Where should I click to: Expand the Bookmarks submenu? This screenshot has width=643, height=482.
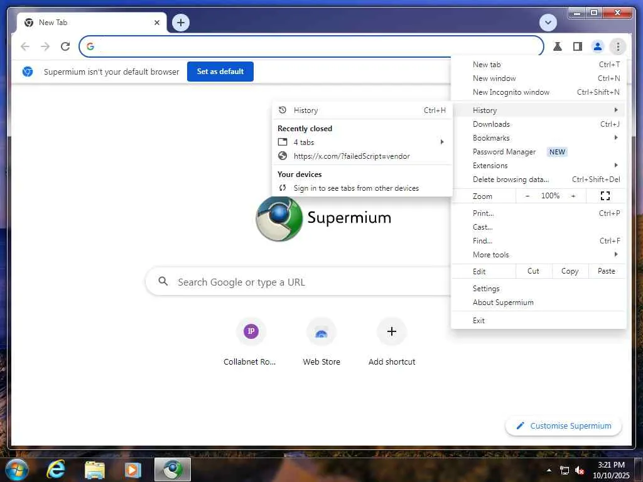pos(538,138)
